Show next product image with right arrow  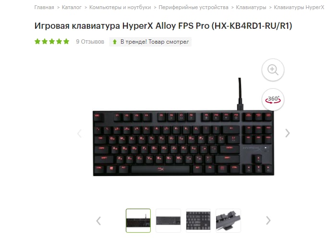287,133
